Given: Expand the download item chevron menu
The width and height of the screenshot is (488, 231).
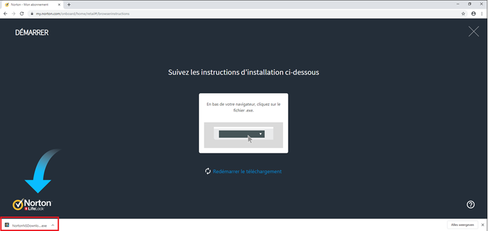Looking at the screenshot, I should [x=53, y=225].
